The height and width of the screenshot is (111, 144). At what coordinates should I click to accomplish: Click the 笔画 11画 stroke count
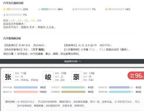pos(20,73)
